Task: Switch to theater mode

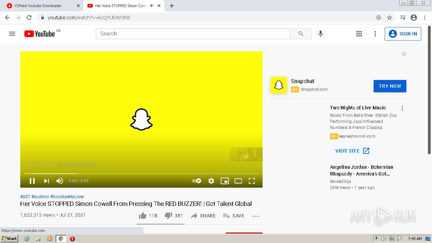Action: (238, 181)
